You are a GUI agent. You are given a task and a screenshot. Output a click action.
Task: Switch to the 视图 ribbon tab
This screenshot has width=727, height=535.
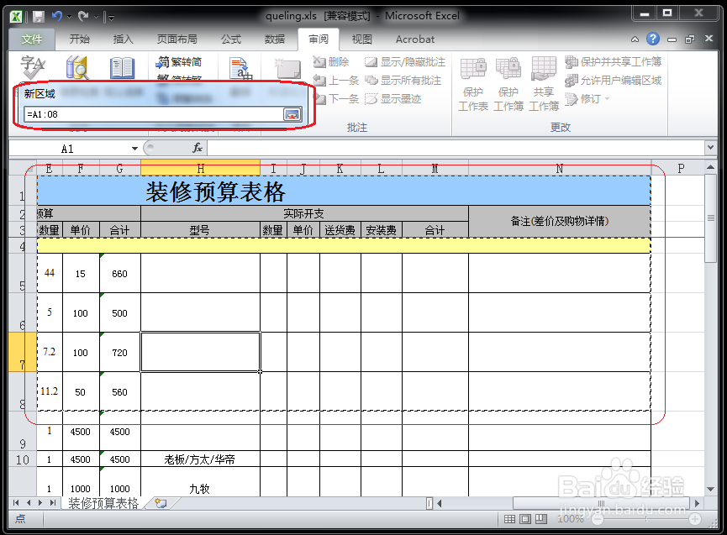click(x=361, y=39)
